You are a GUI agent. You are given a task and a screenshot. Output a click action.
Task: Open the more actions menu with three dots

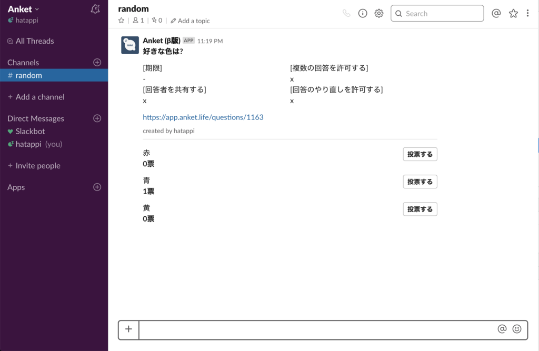coord(527,13)
